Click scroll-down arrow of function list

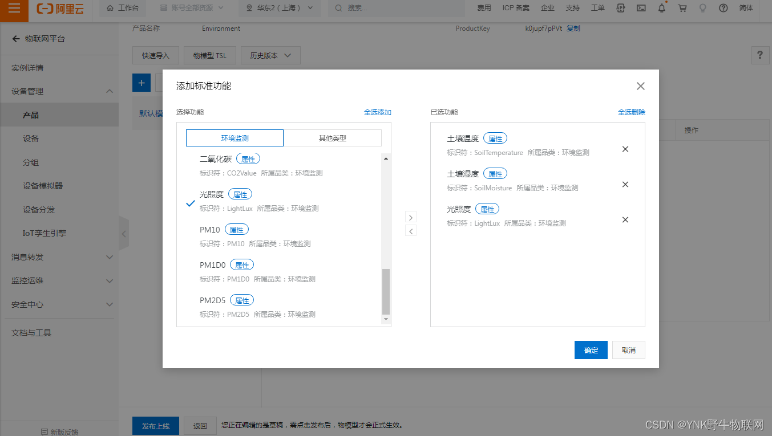click(x=386, y=319)
